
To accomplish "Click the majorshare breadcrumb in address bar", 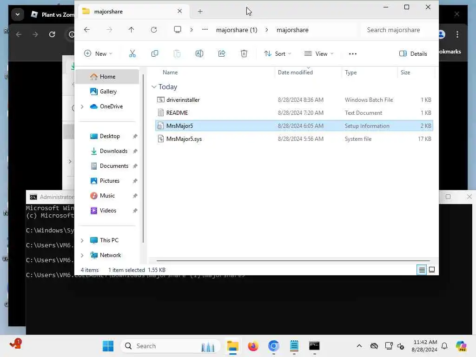I will pyautogui.click(x=292, y=30).
